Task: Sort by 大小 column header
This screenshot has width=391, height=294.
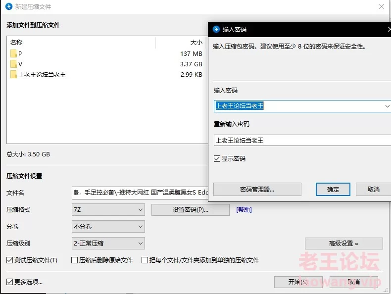Action: click(181, 43)
